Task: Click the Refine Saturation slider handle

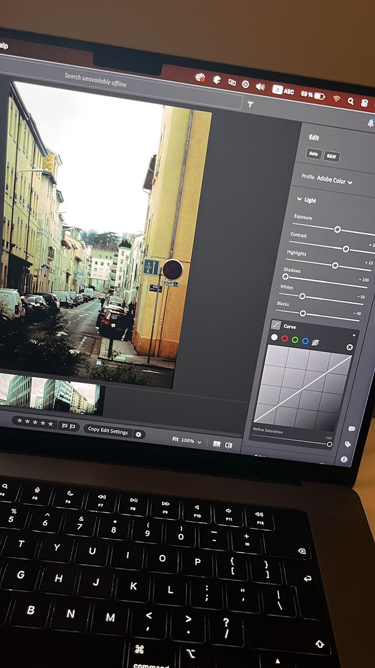Action: pos(329,444)
